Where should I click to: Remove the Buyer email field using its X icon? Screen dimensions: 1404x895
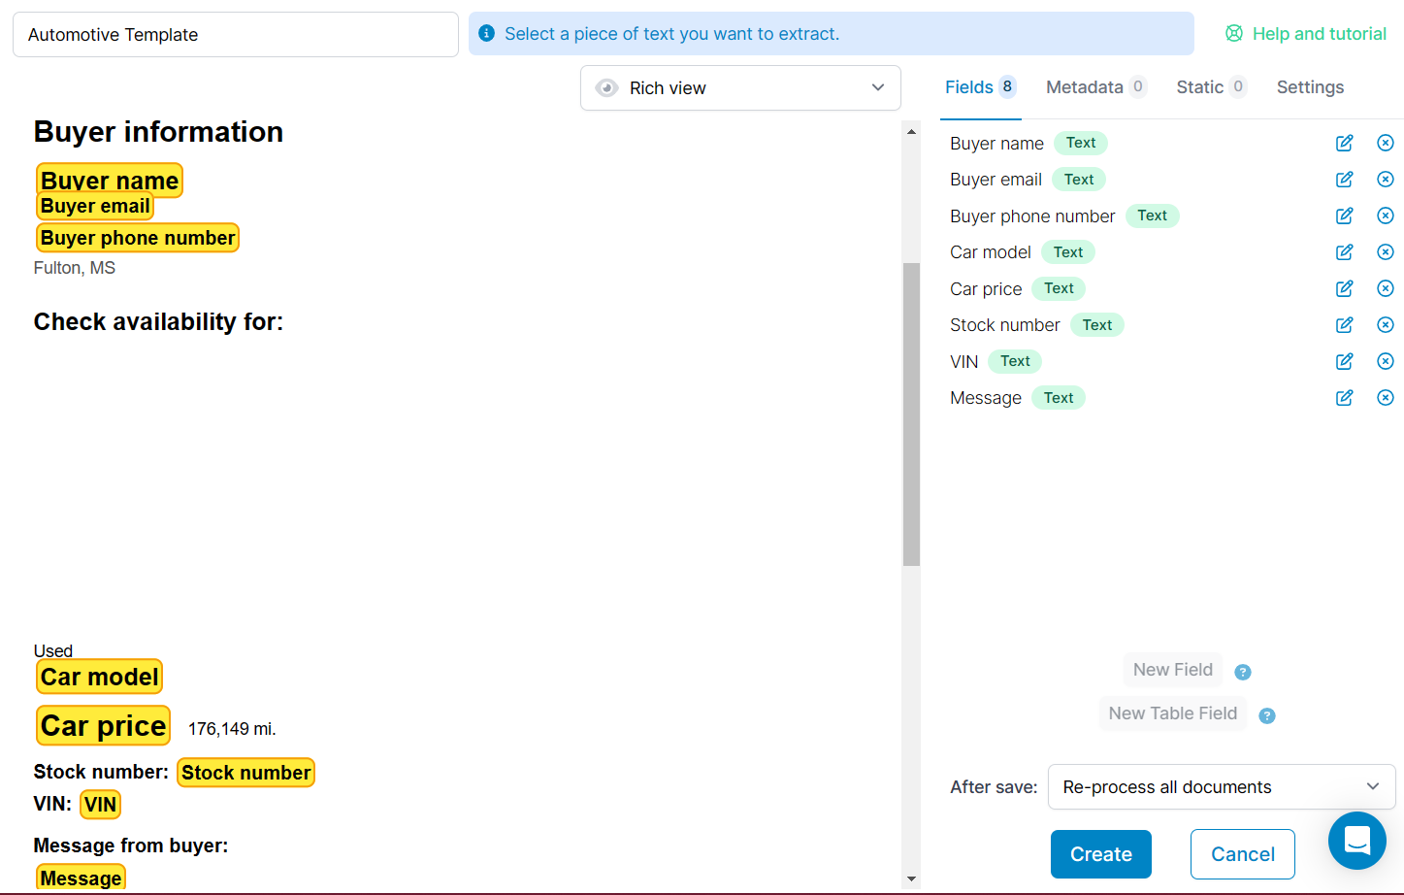pos(1385,179)
